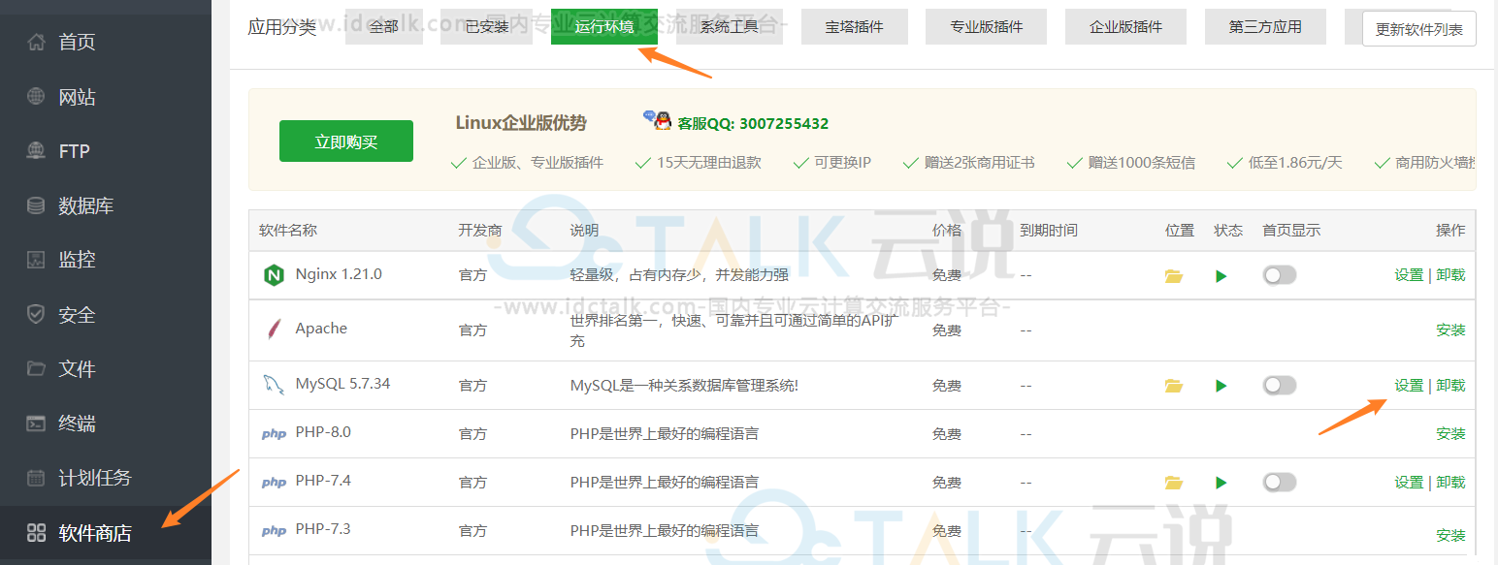Viewport: 1498px width, 565px height.
Task: Click the MySQL 5.7.34 software name
Action: click(x=342, y=384)
